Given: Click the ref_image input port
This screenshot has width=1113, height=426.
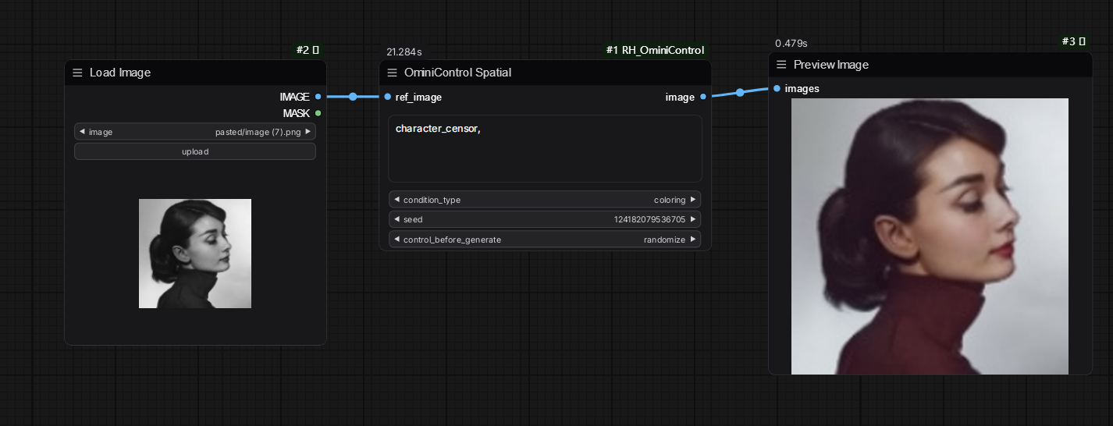Looking at the screenshot, I should pos(388,97).
